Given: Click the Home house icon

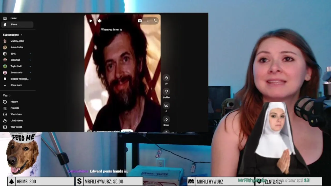Looking at the screenshot, I should (x=5, y=18).
